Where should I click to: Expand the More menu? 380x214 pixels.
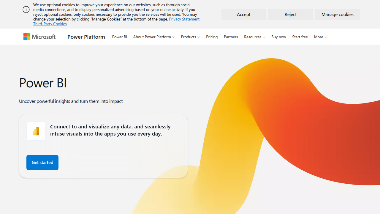[321, 37]
